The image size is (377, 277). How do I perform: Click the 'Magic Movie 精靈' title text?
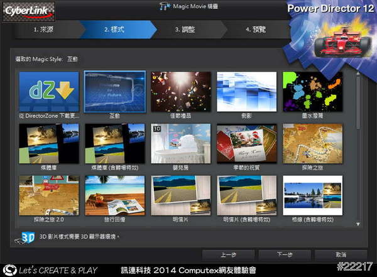(195, 6)
